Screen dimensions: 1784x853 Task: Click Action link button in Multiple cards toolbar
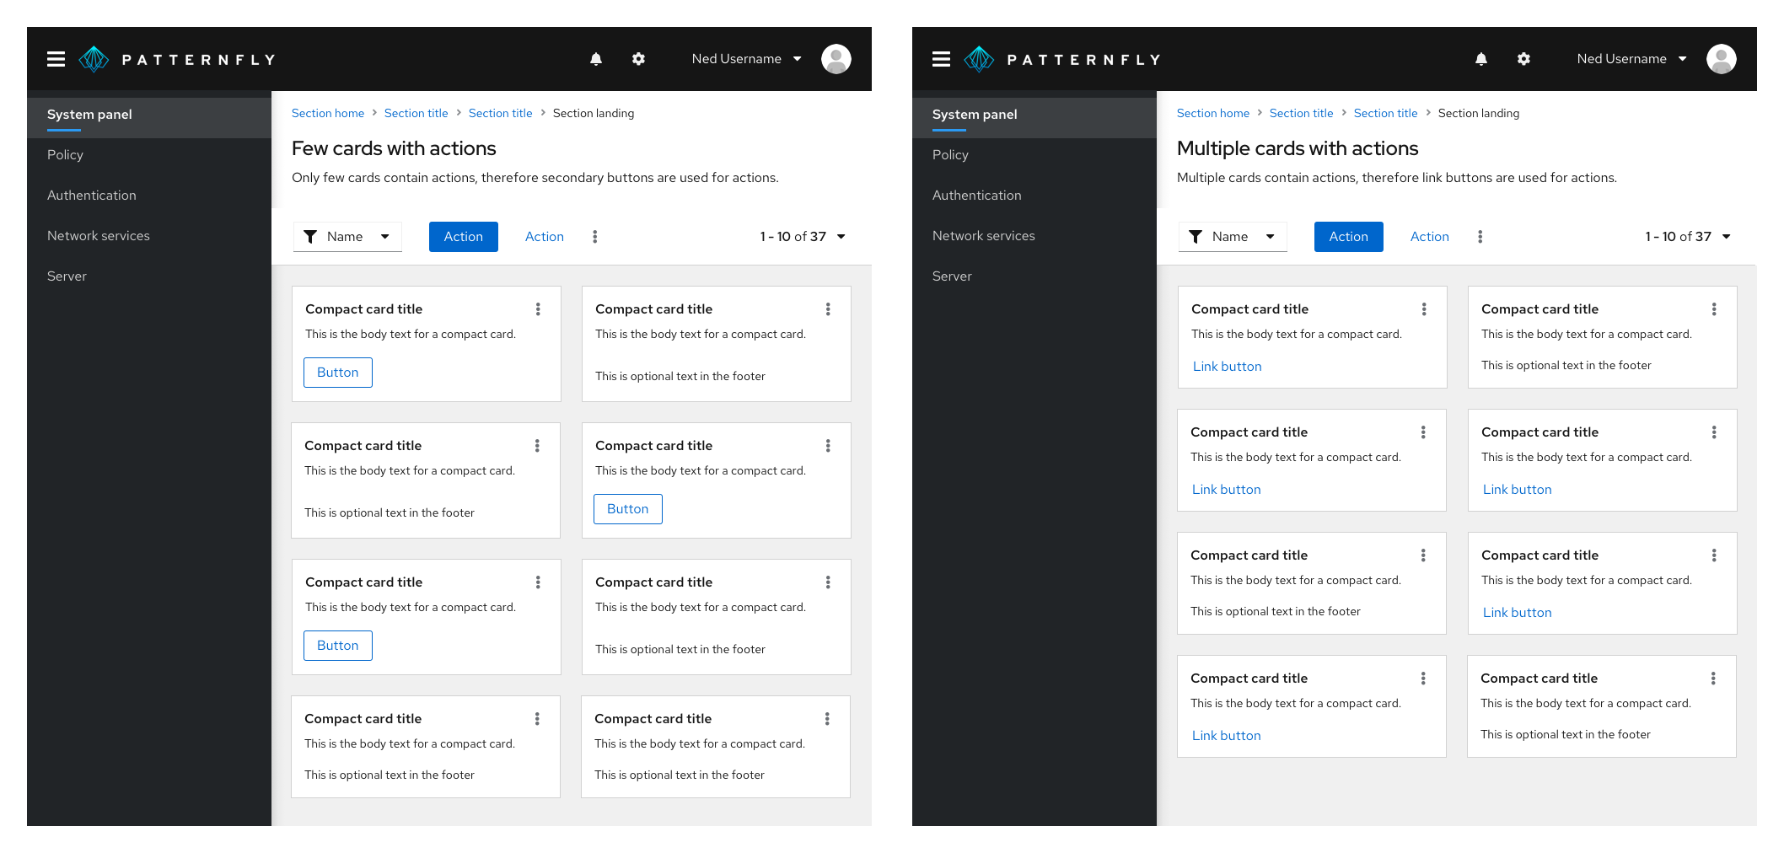tap(1430, 237)
